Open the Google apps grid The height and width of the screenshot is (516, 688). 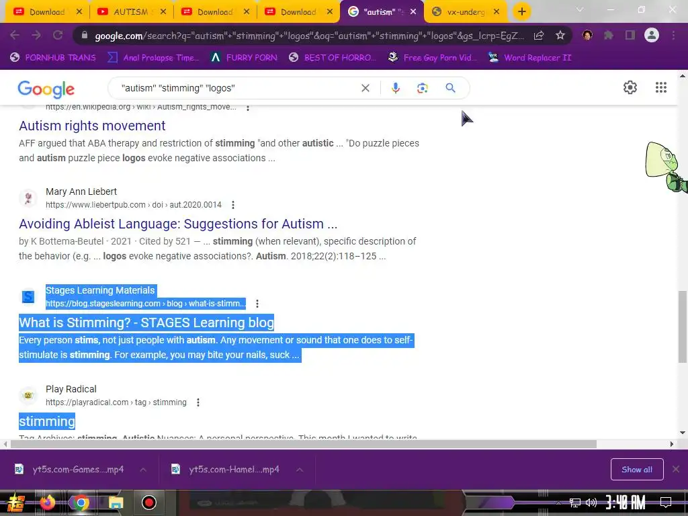(x=661, y=87)
